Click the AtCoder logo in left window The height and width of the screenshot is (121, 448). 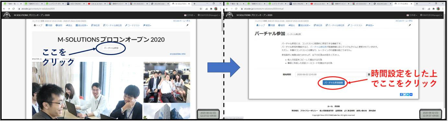pyautogui.click(x=6, y=15)
